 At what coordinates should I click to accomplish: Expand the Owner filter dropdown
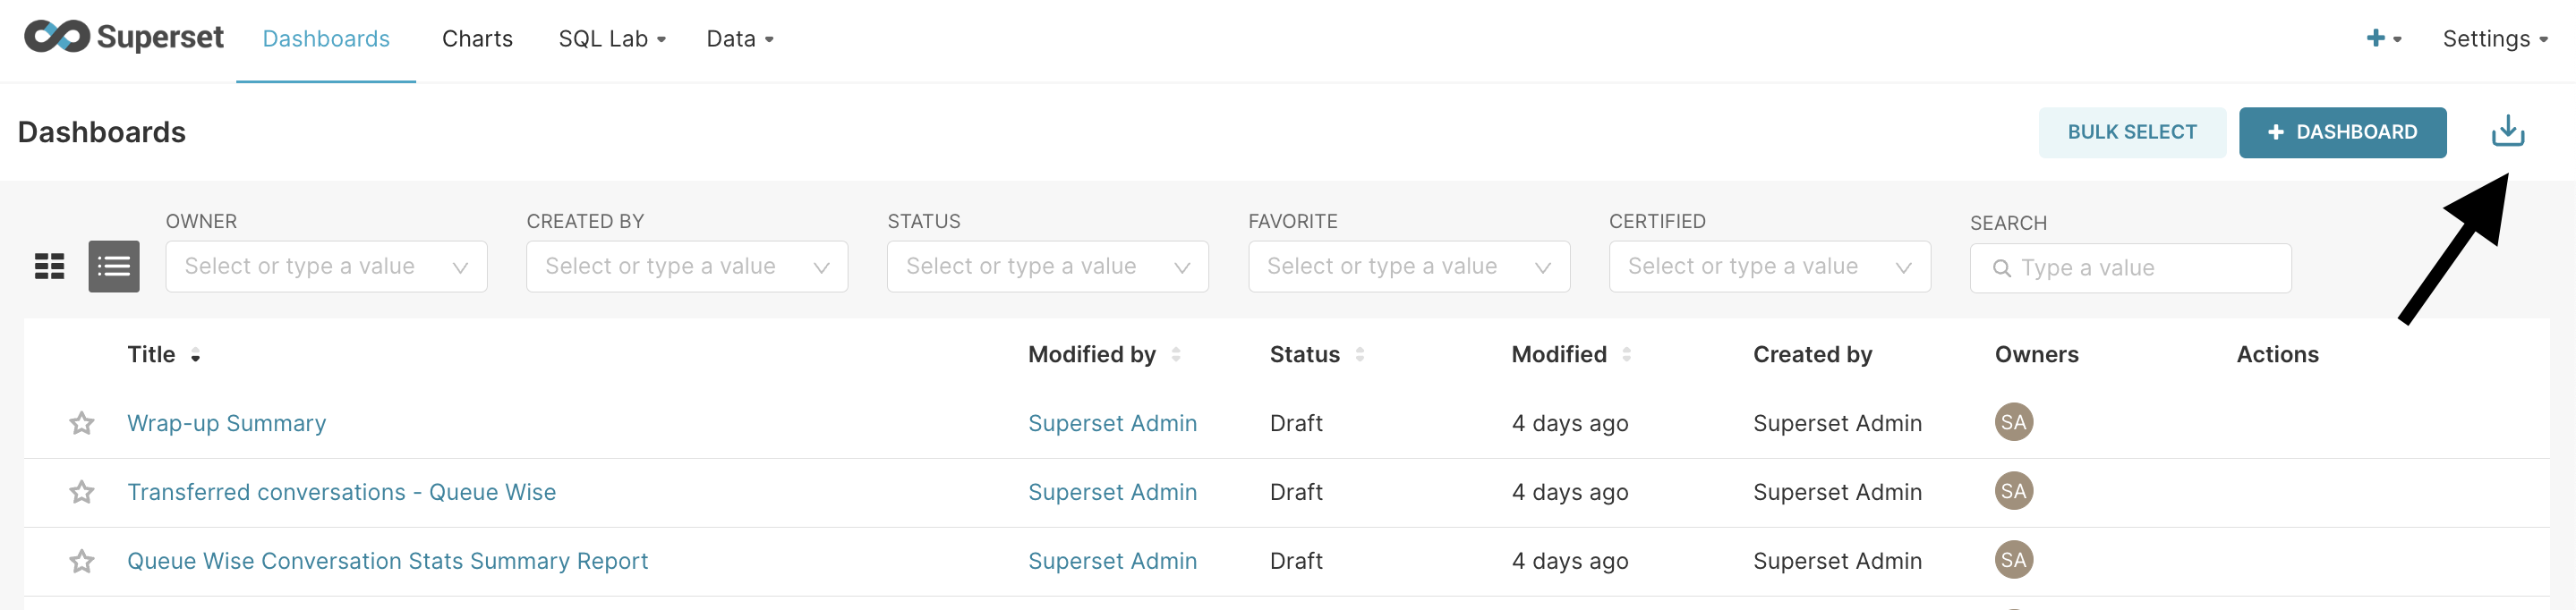pyautogui.click(x=326, y=266)
